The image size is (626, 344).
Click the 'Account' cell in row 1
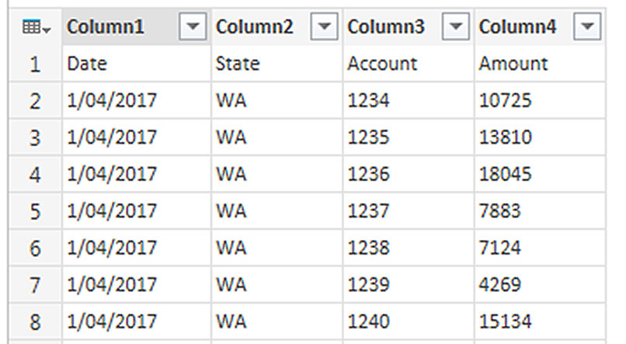[409, 64]
